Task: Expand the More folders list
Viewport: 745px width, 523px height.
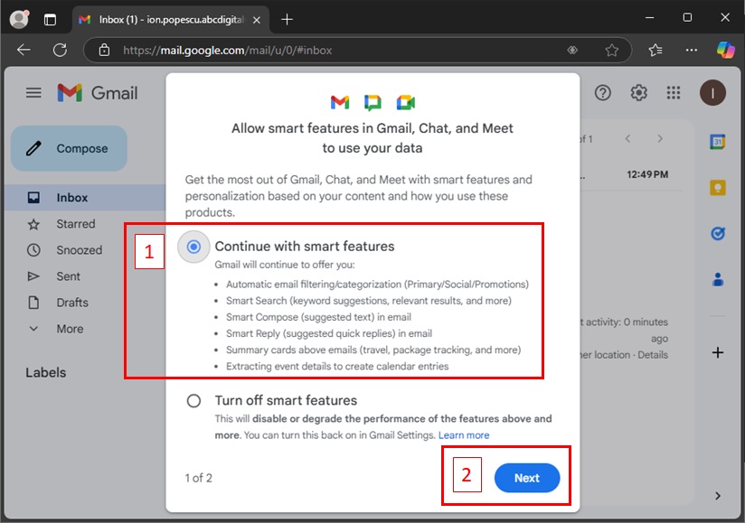Action: tap(69, 329)
